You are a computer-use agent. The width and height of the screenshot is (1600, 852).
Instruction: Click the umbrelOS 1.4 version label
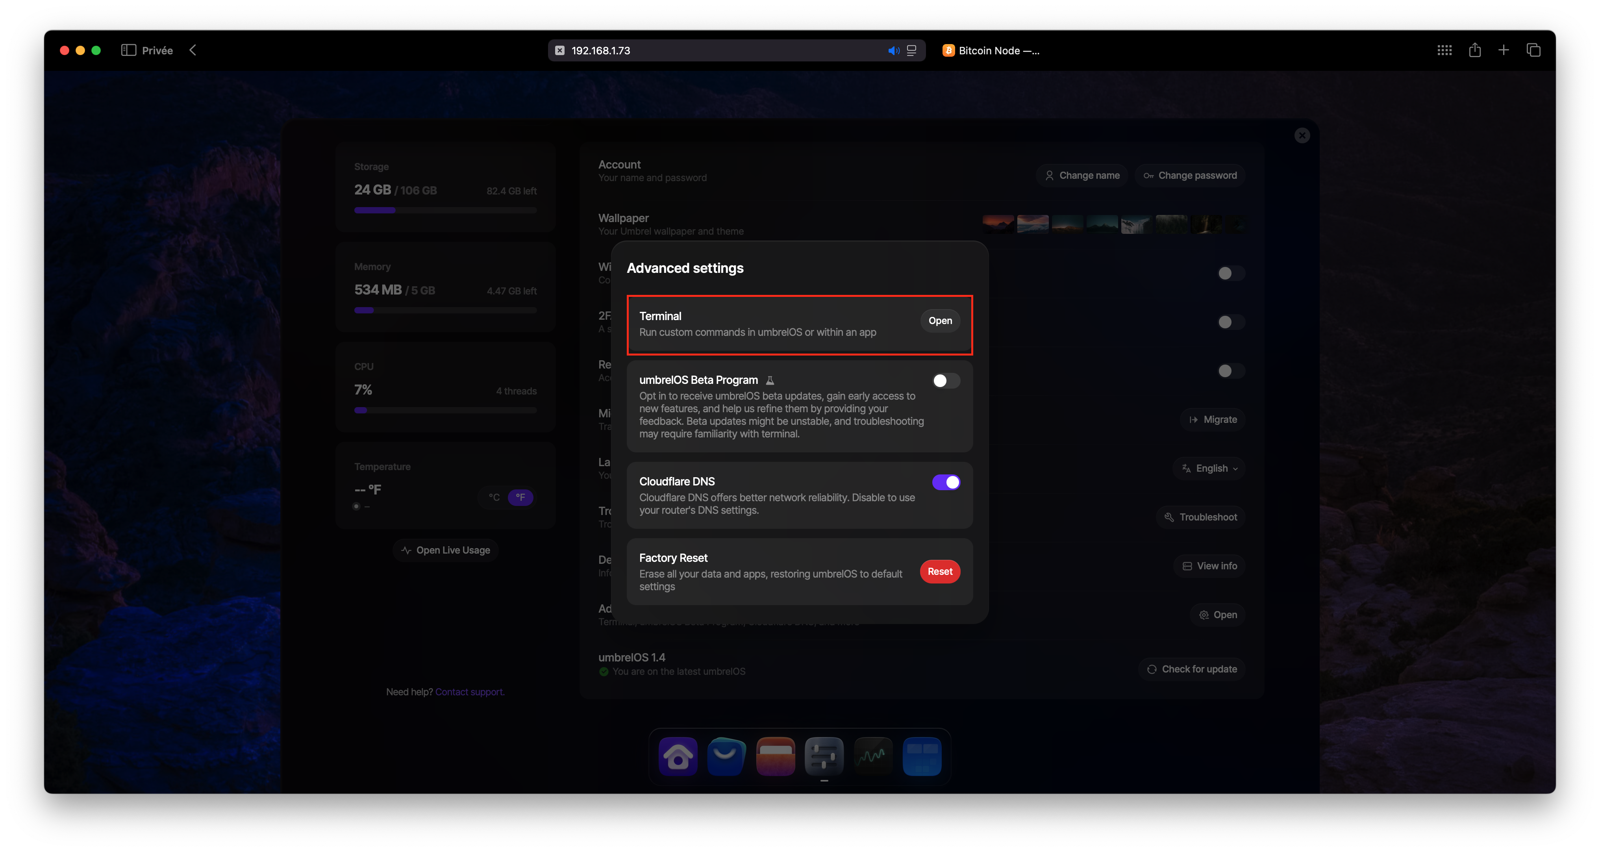(x=631, y=658)
